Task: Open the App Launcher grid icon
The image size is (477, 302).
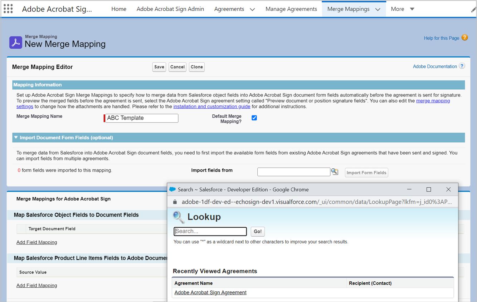Action: point(8,9)
